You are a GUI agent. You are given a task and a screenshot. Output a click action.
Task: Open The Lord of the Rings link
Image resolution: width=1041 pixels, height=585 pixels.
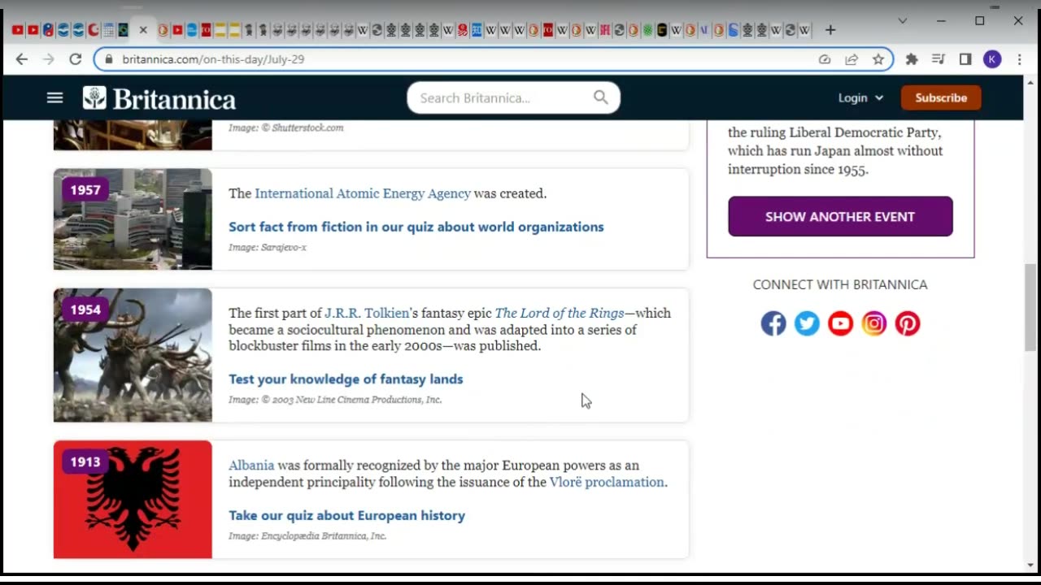tap(560, 313)
